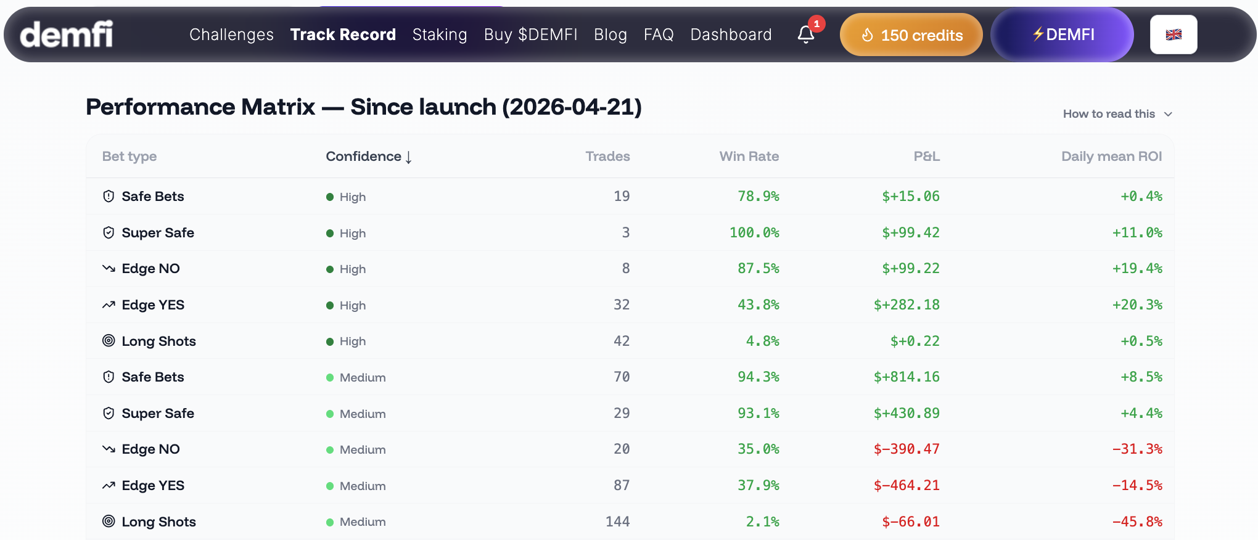Open the Challenges page
The width and height of the screenshot is (1258, 540).
tap(231, 35)
